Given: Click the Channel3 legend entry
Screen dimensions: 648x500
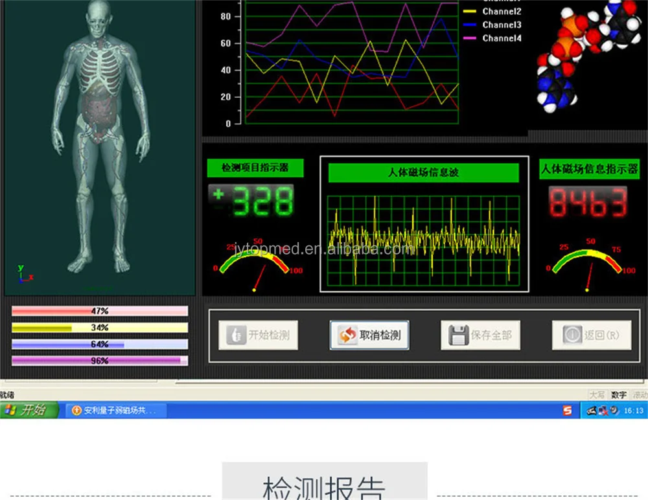Looking at the screenshot, I should (x=492, y=25).
